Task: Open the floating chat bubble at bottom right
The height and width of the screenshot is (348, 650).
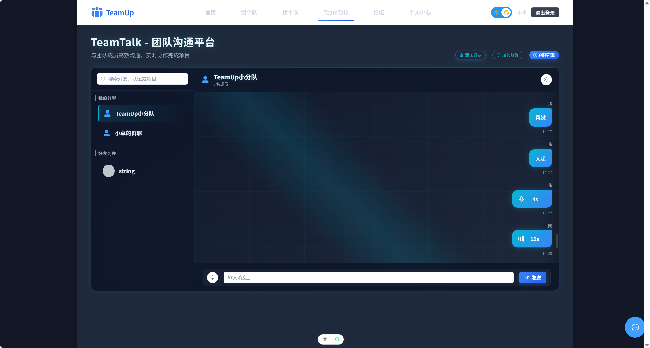Action: tap(635, 327)
